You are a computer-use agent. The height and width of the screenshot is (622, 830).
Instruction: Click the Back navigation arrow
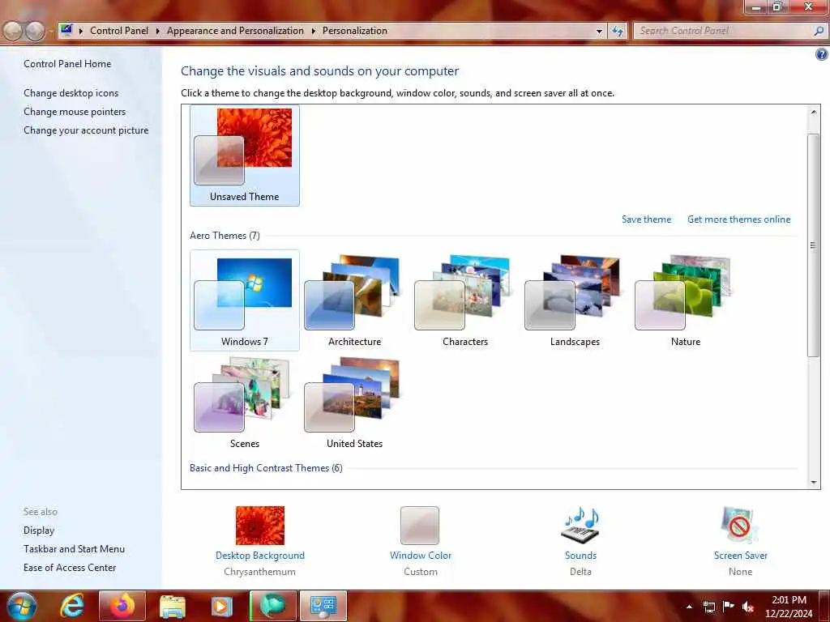(13, 32)
